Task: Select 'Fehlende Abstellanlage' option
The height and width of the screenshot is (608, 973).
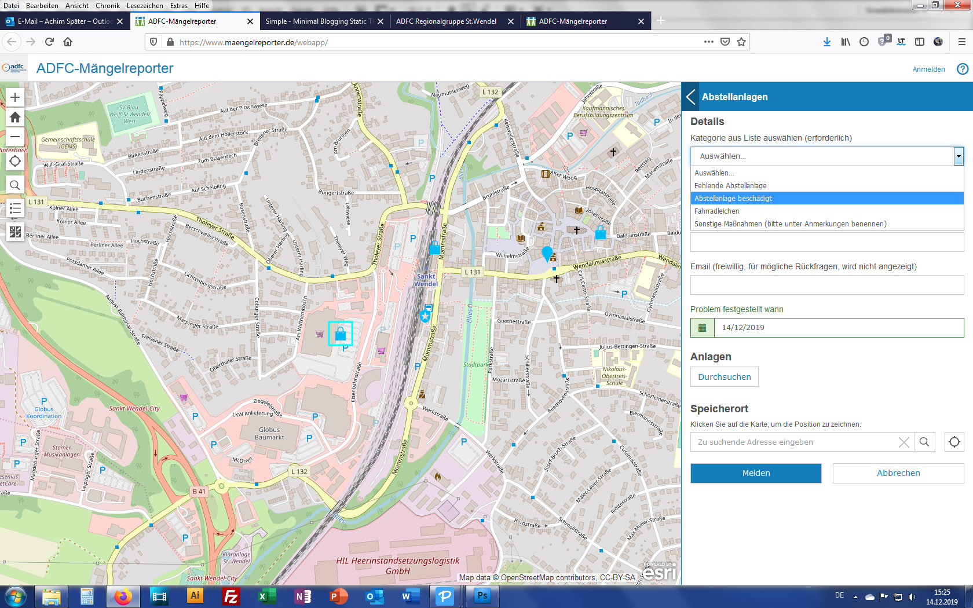Action: (827, 186)
